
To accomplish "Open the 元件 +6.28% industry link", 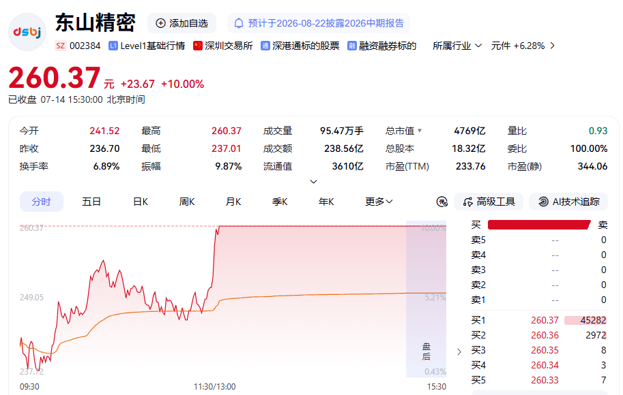I will [523, 46].
